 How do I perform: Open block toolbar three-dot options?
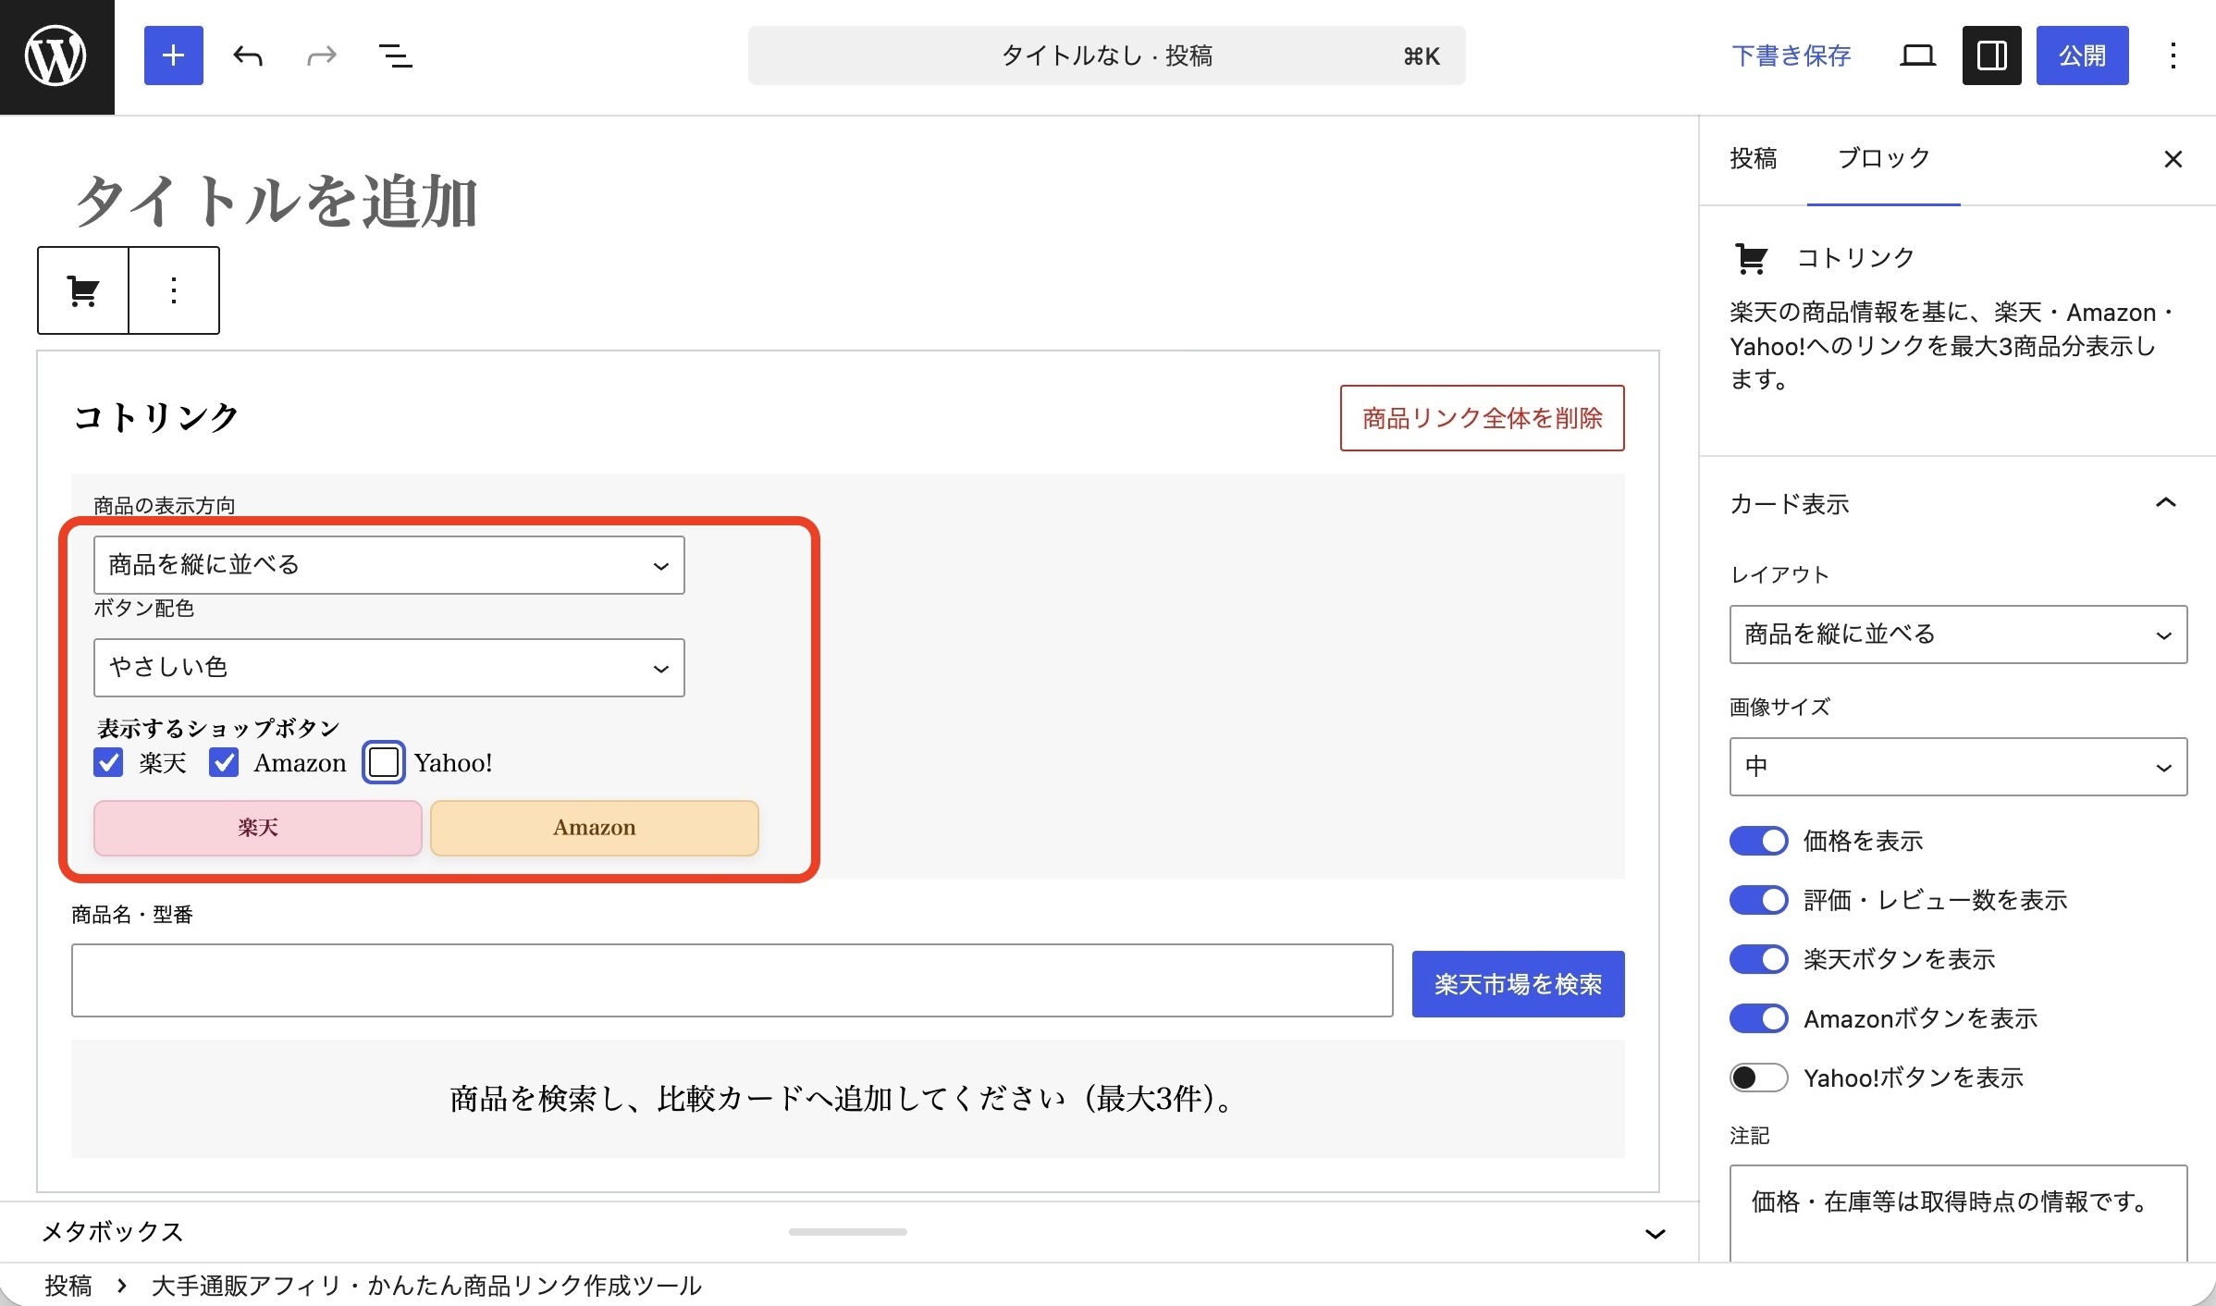174,290
